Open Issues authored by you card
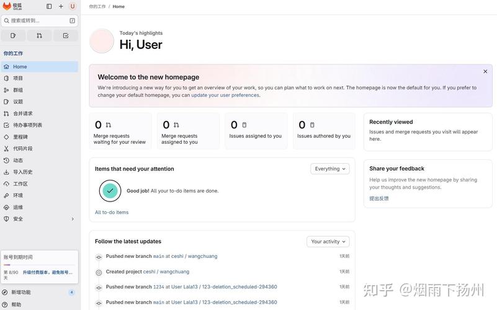 [324, 131]
